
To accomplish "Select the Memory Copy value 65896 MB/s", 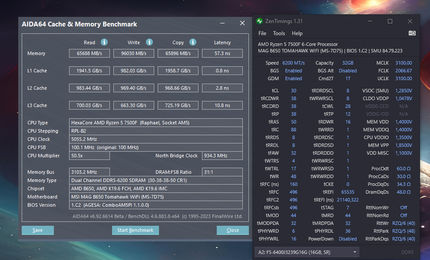I will (178, 53).
